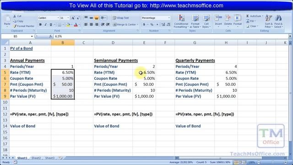
Task: Open Conditional Formatting menu
Action: pyautogui.click(x=181, y=22)
